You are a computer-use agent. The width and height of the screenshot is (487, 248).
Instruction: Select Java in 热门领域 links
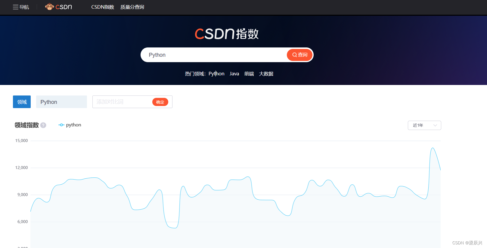234,74
